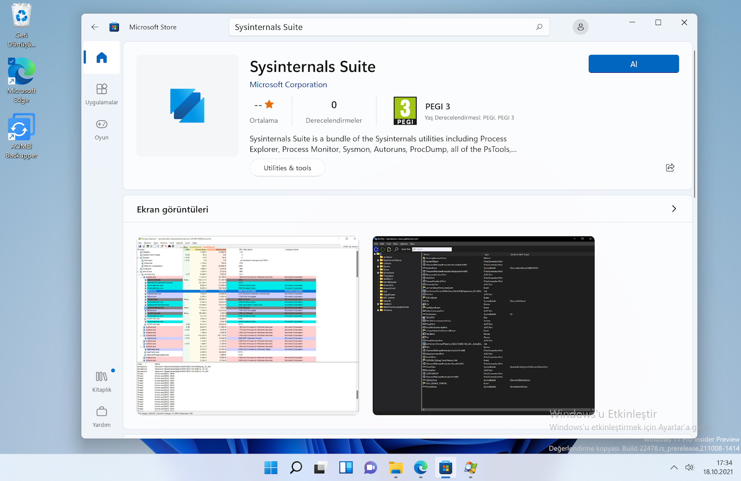Viewport: 741px width, 481px height.
Task: Go back with the arrow in Microsoft Store
Action: (95, 27)
